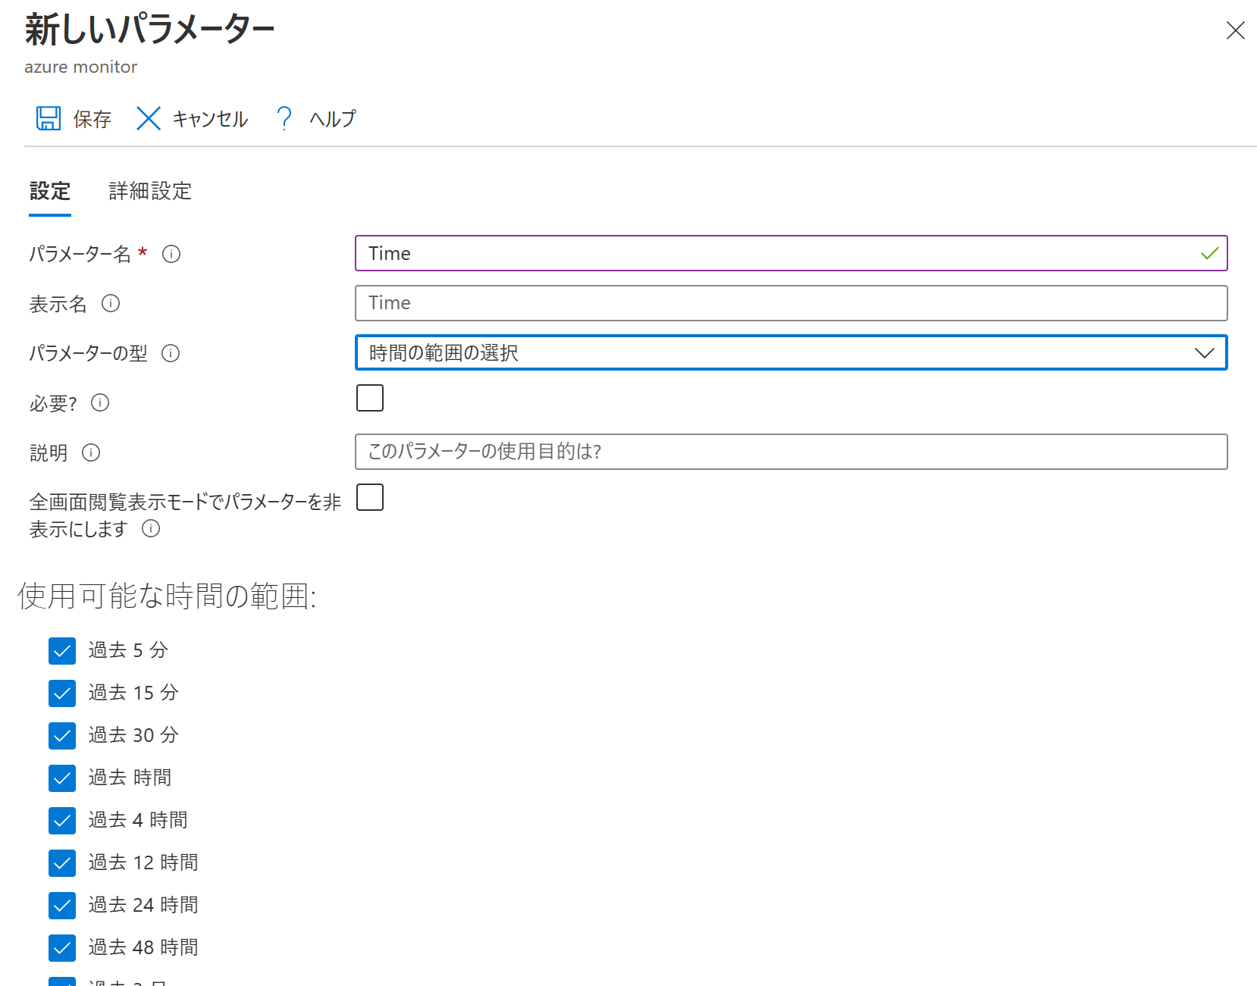Focus the 説明 description input field
This screenshot has width=1257, height=986.
791,452
